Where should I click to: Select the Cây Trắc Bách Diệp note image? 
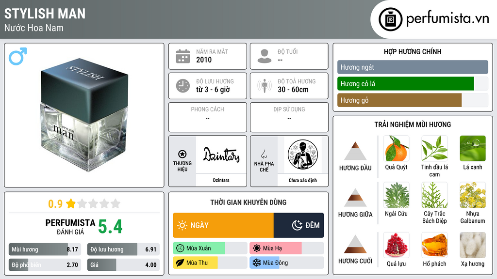point(434,195)
